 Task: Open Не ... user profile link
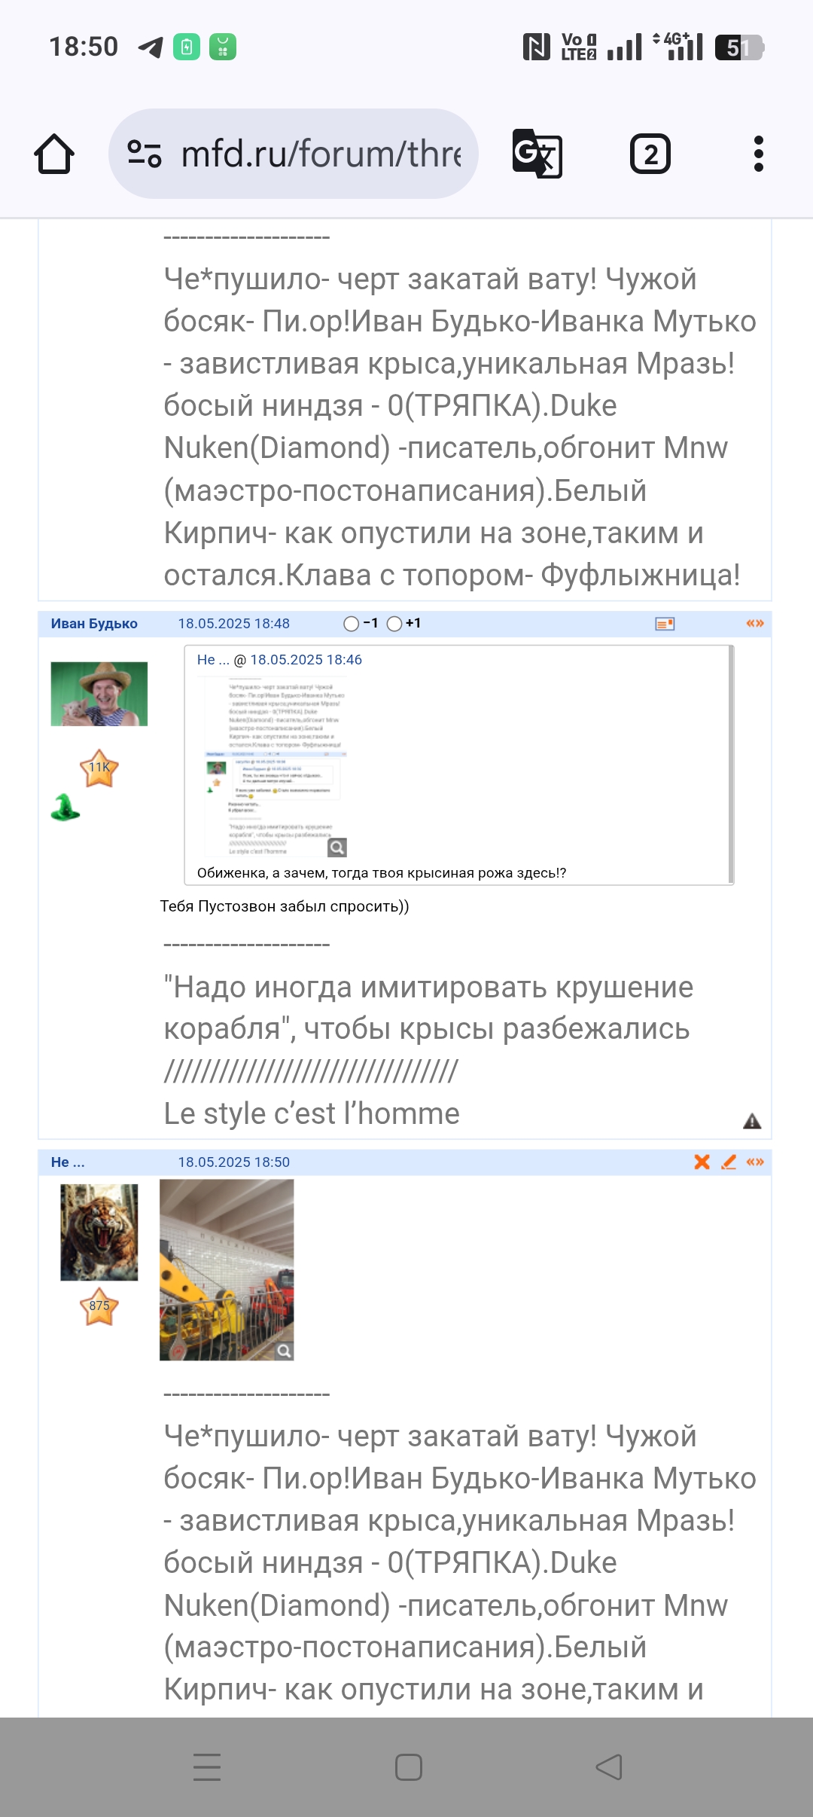(x=68, y=1162)
